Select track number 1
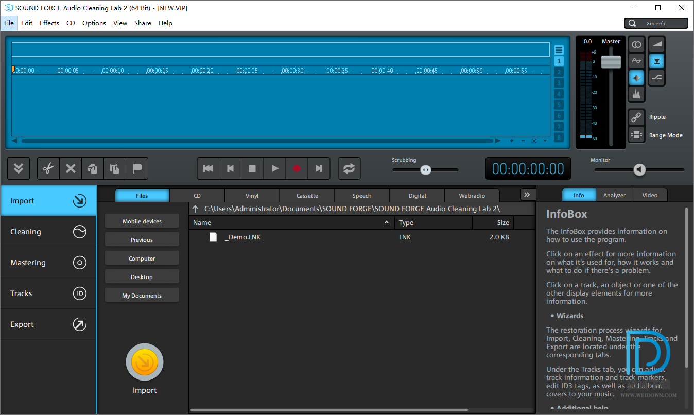Screen dimensions: 694x415 (x=559, y=61)
